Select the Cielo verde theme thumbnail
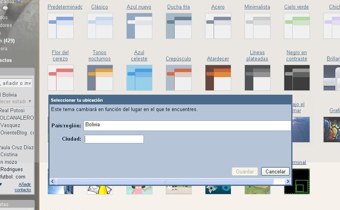 [x=297, y=26]
